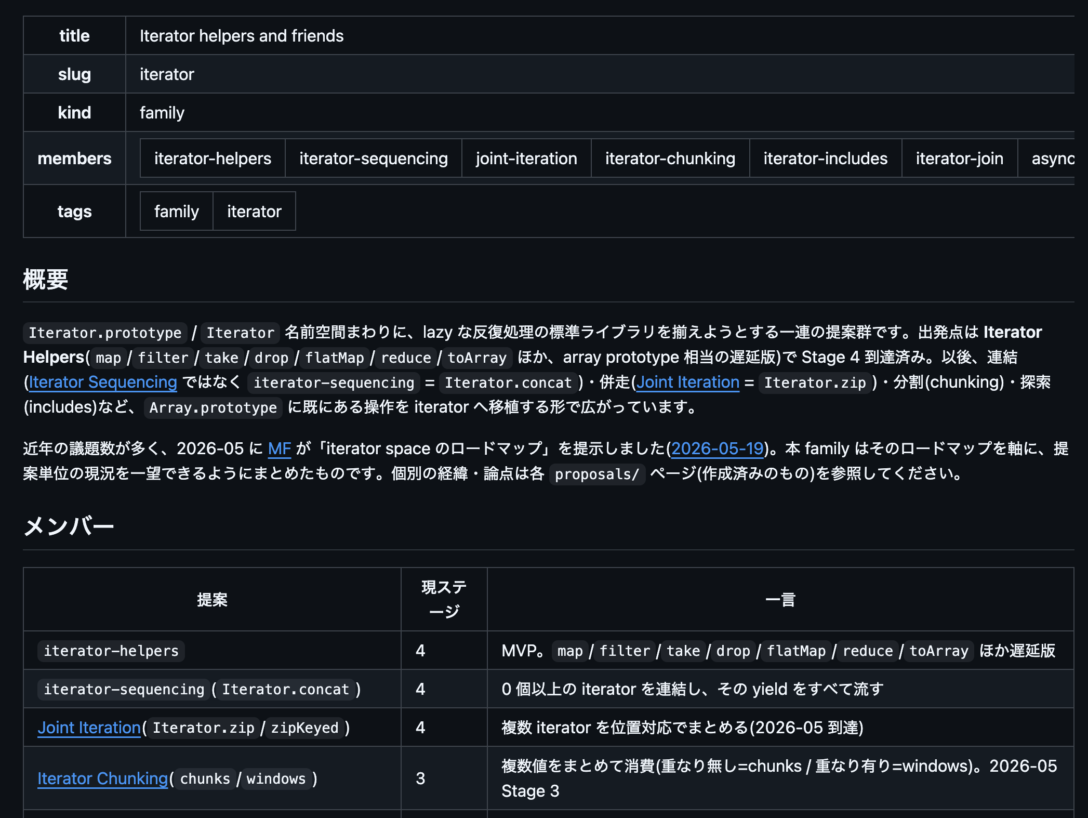The height and width of the screenshot is (818, 1088).
Task: Click the 'title' row header
Action: pos(74,35)
